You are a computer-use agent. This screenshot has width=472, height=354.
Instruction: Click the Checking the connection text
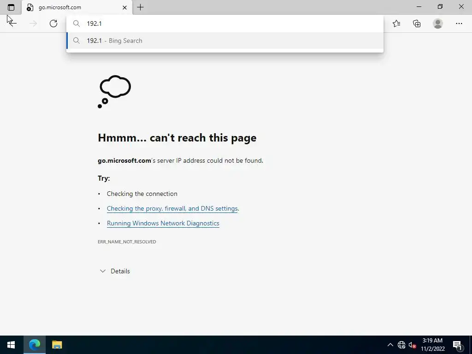142,194
